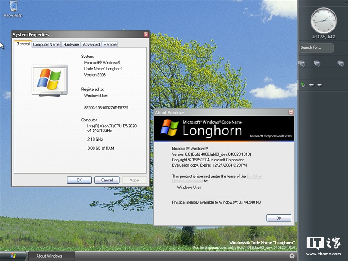Click the drive icon right of network icon
The width and height of the screenshot is (348, 261).
pyautogui.click(x=311, y=84)
